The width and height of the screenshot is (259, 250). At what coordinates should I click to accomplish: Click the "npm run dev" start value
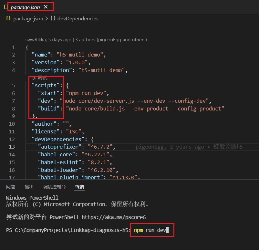tap(86, 93)
